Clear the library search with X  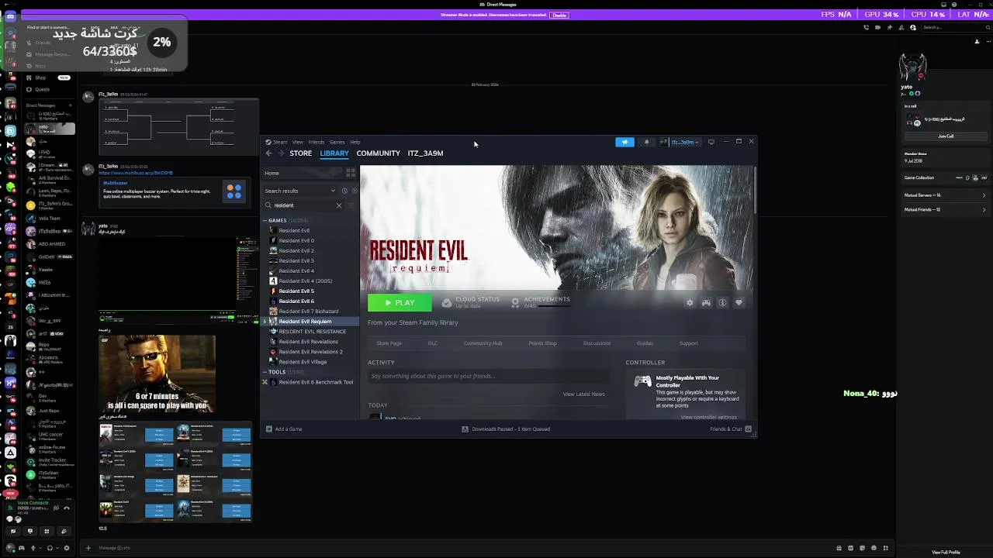tap(339, 205)
